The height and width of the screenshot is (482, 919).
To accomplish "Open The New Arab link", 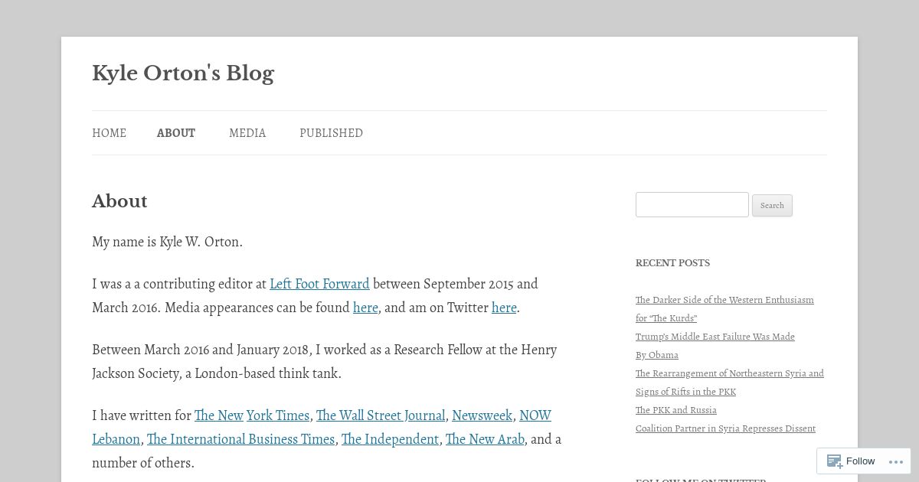I will click(485, 439).
